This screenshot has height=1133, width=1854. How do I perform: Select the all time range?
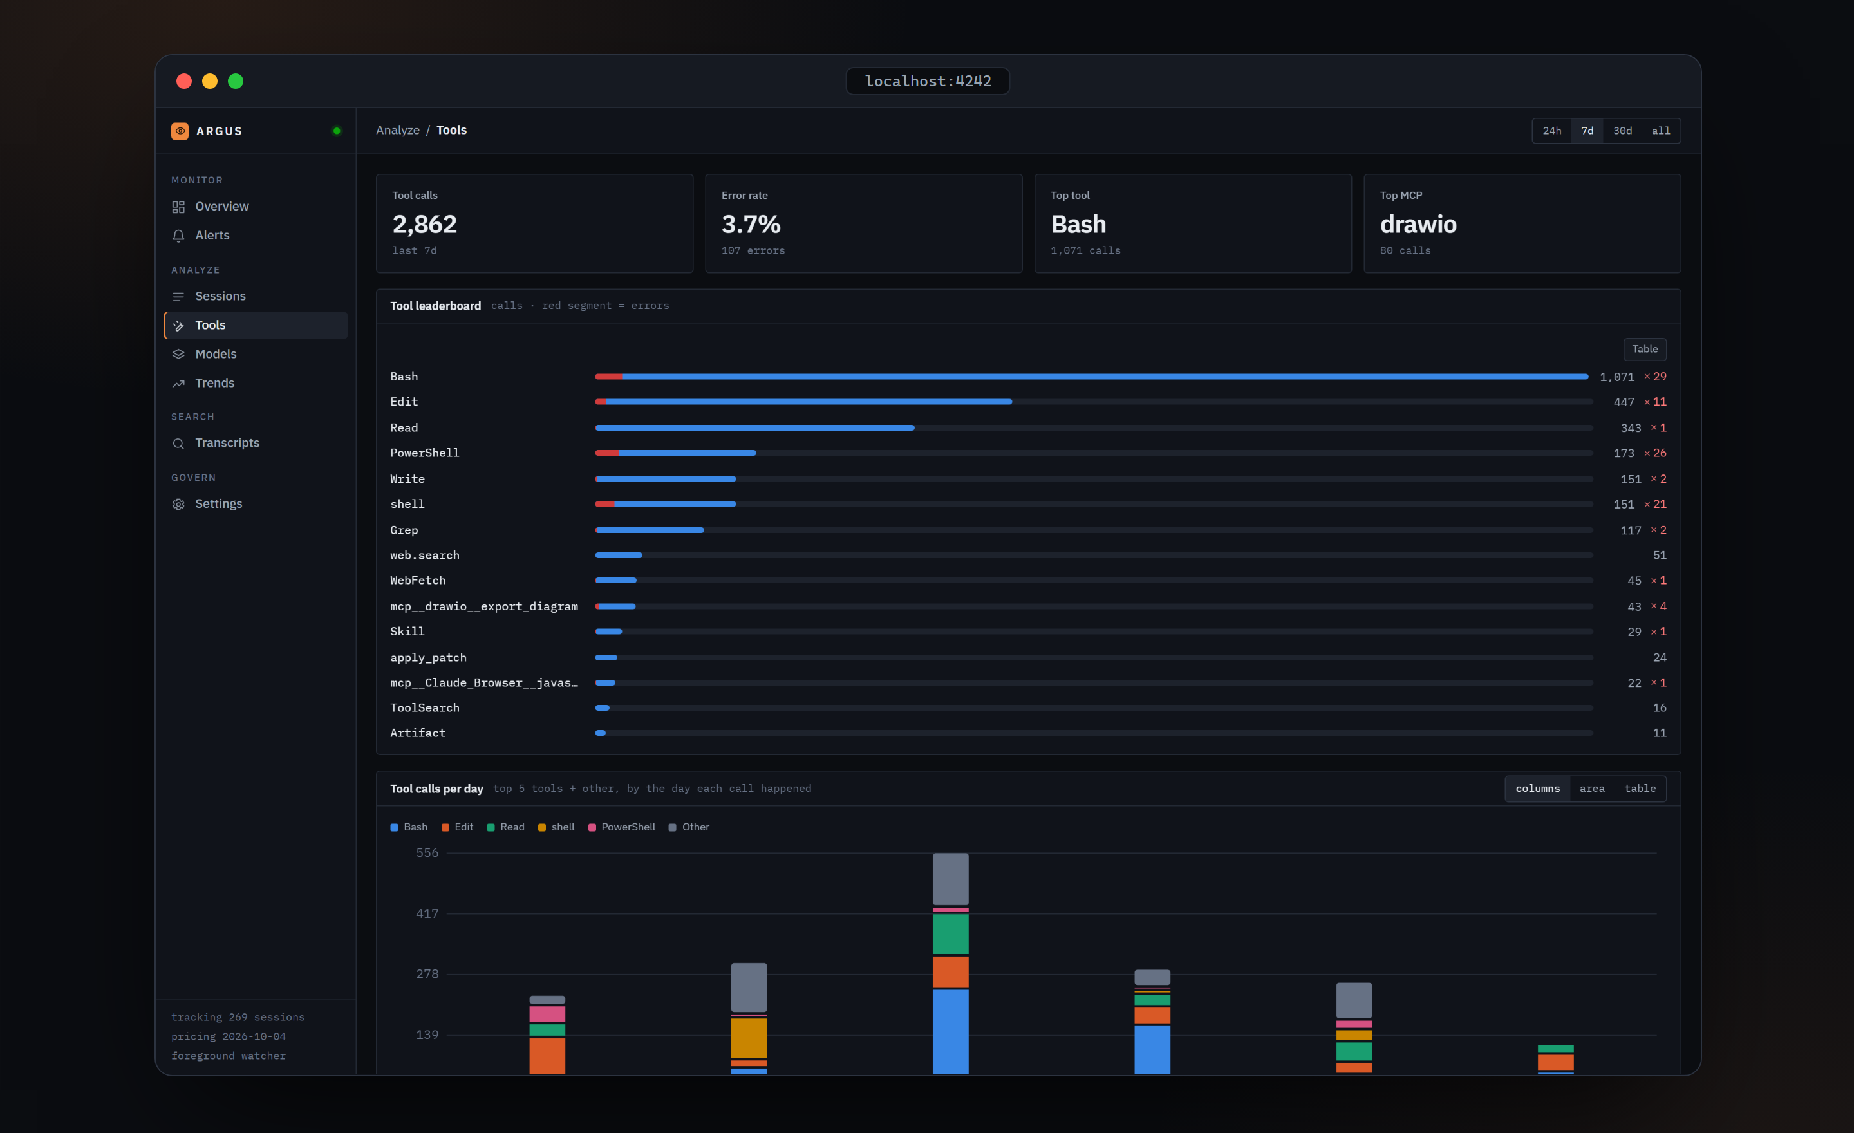click(x=1661, y=131)
